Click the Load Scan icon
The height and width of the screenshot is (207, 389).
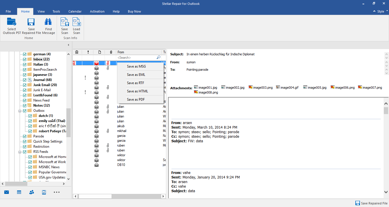point(76,22)
